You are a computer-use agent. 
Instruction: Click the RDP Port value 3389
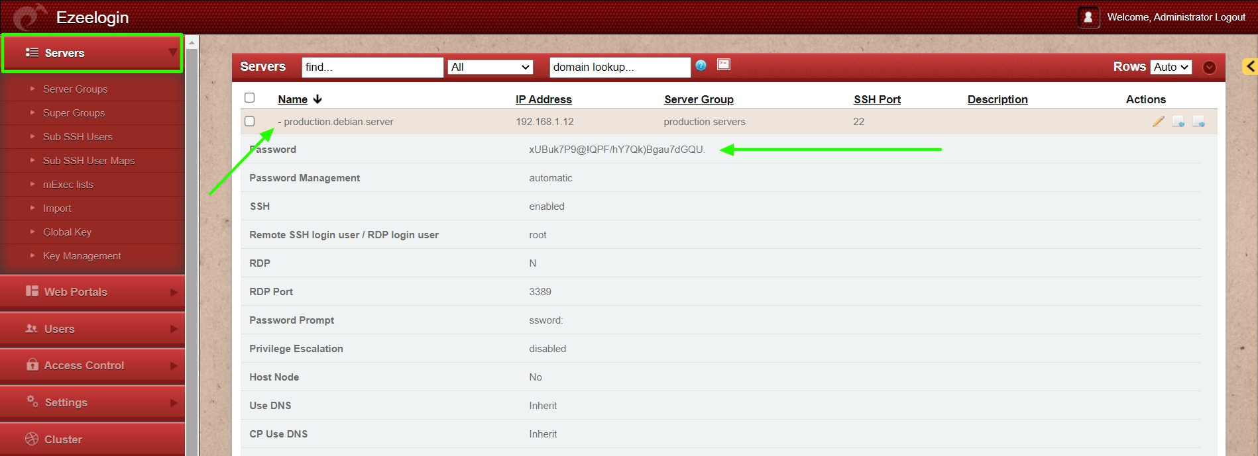pyautogui.click(x=540, y=292)
